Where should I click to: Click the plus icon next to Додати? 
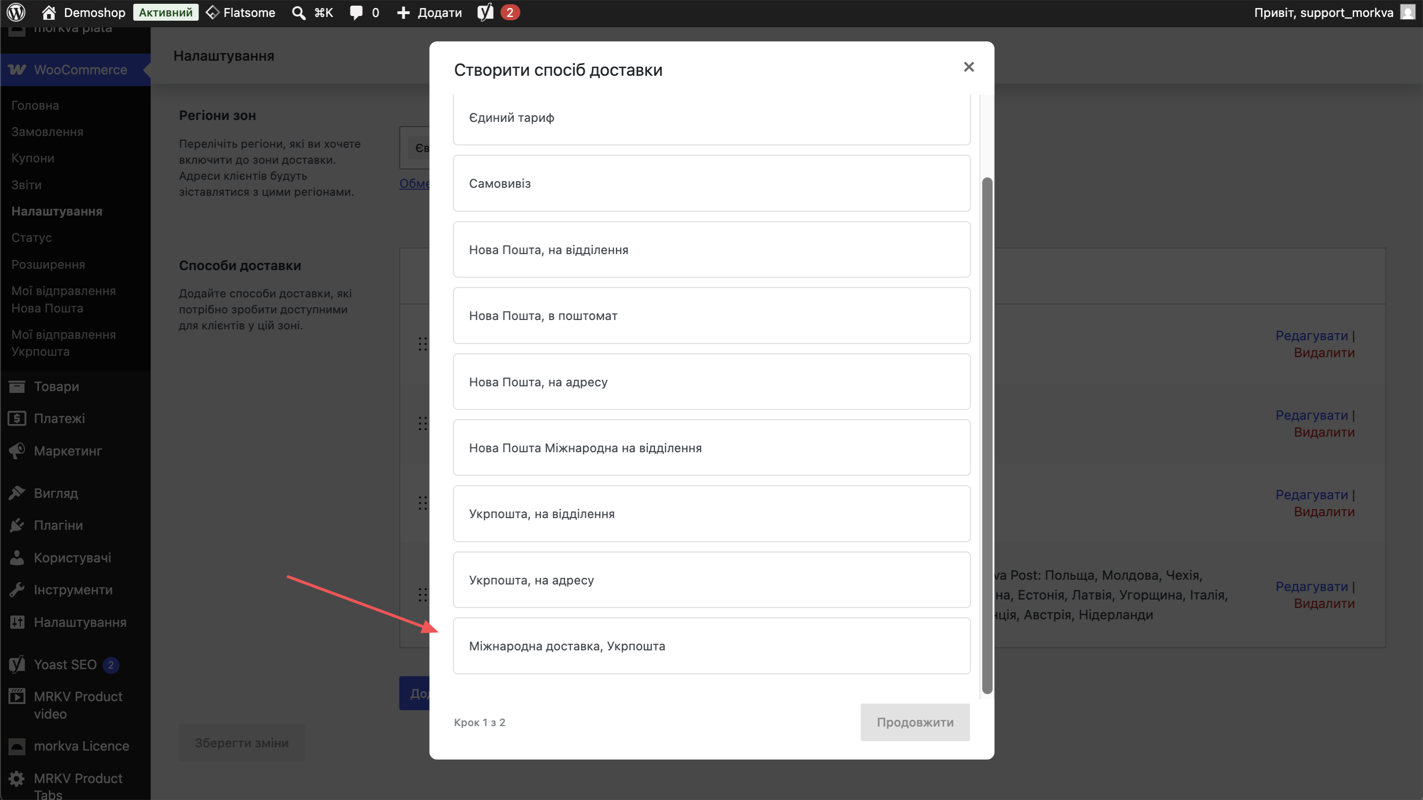(x=404, y=12)
